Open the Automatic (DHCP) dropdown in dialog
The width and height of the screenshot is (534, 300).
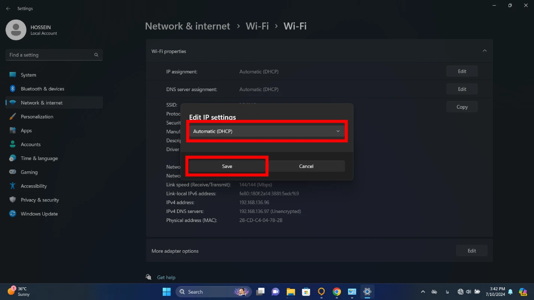tap(266, 131)
